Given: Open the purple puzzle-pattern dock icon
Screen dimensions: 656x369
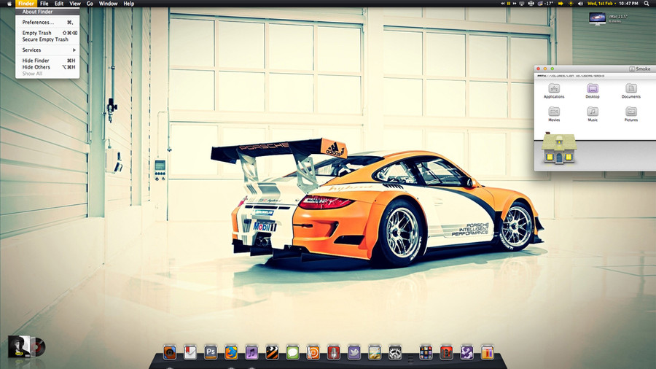Looking at the screenshot, I should pyautogui.click(x=467, y=353).
